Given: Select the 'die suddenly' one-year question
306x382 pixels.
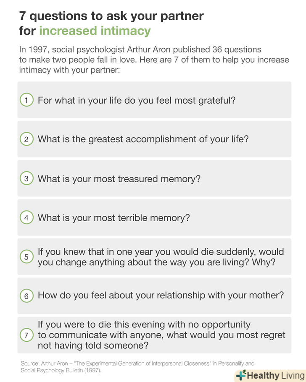Looking at the screenshot, I should (x=161, y=257).
